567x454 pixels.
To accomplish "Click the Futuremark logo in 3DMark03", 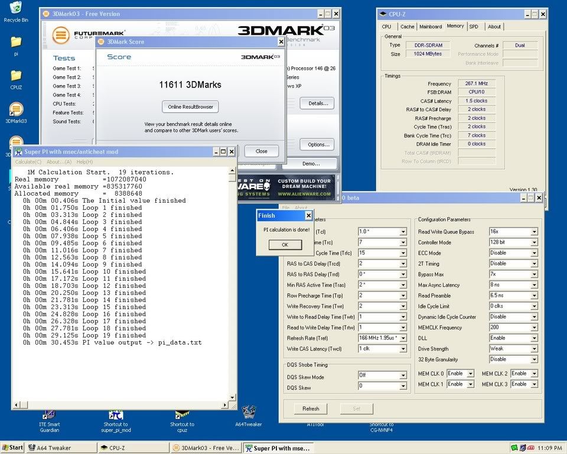I will tap(61, 35).
